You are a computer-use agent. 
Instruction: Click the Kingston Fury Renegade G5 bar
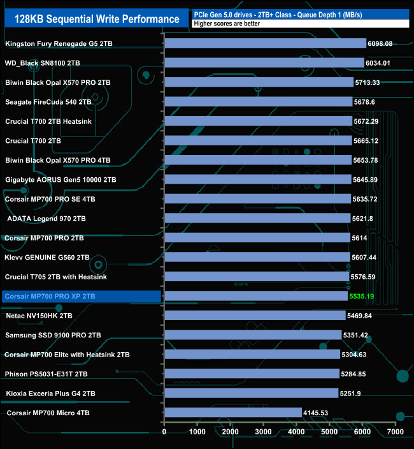pos(266,43)
